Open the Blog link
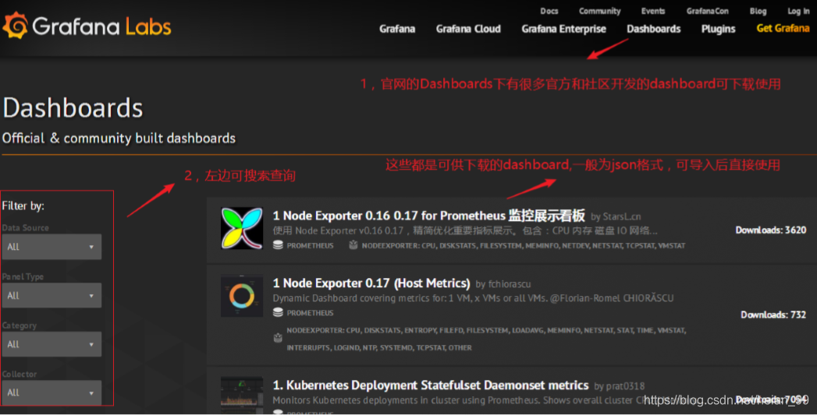Screen dimensions: 817x415 point(758,11)
